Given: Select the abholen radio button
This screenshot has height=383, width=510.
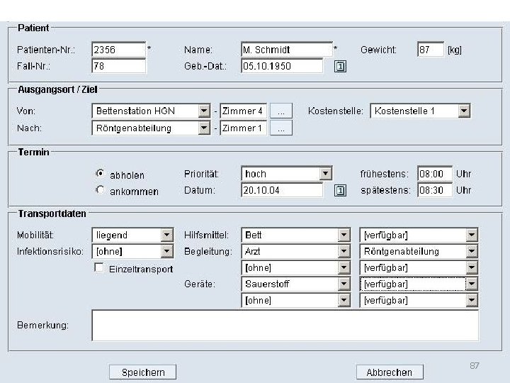Looking at the screenshot, I should (100, 174).
